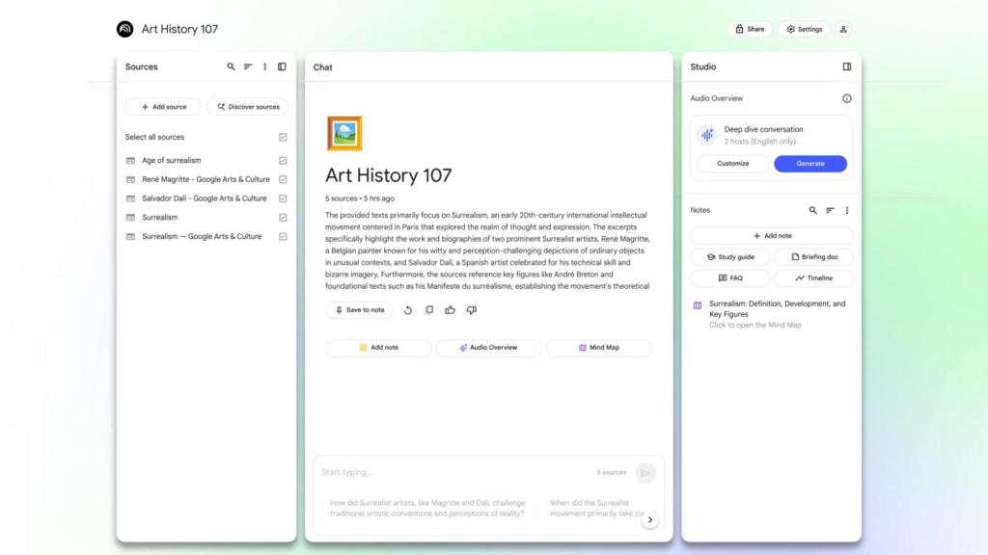
Task: Thumbs down the chat summary
Action: (x=472, y=310)
